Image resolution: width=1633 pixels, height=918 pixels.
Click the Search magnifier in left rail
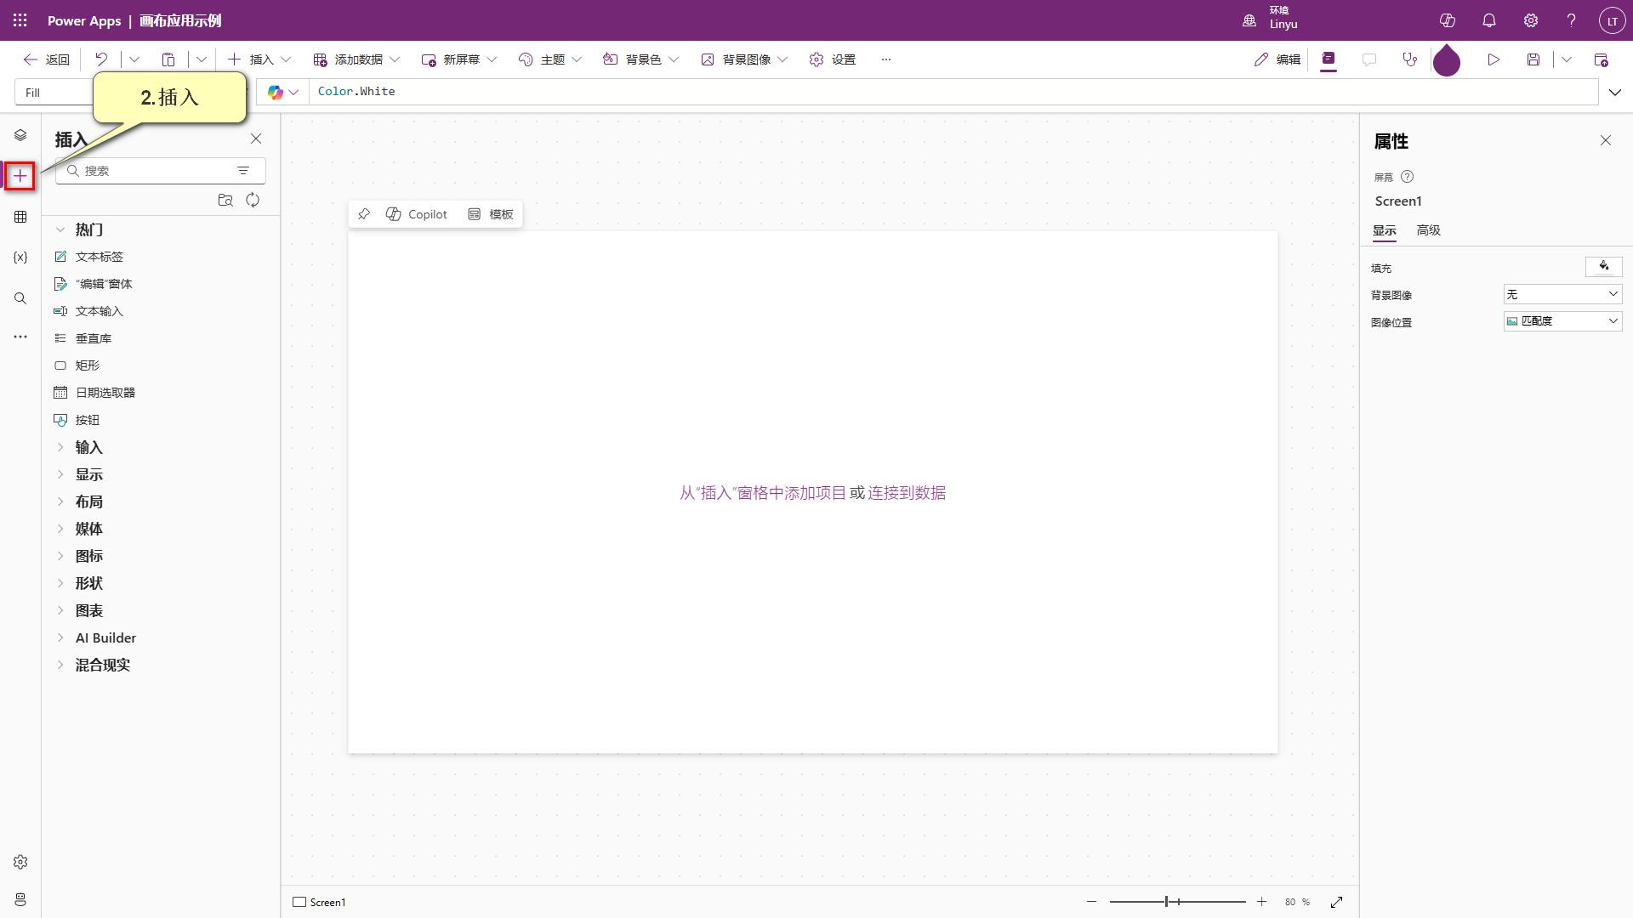pos(20,298)
